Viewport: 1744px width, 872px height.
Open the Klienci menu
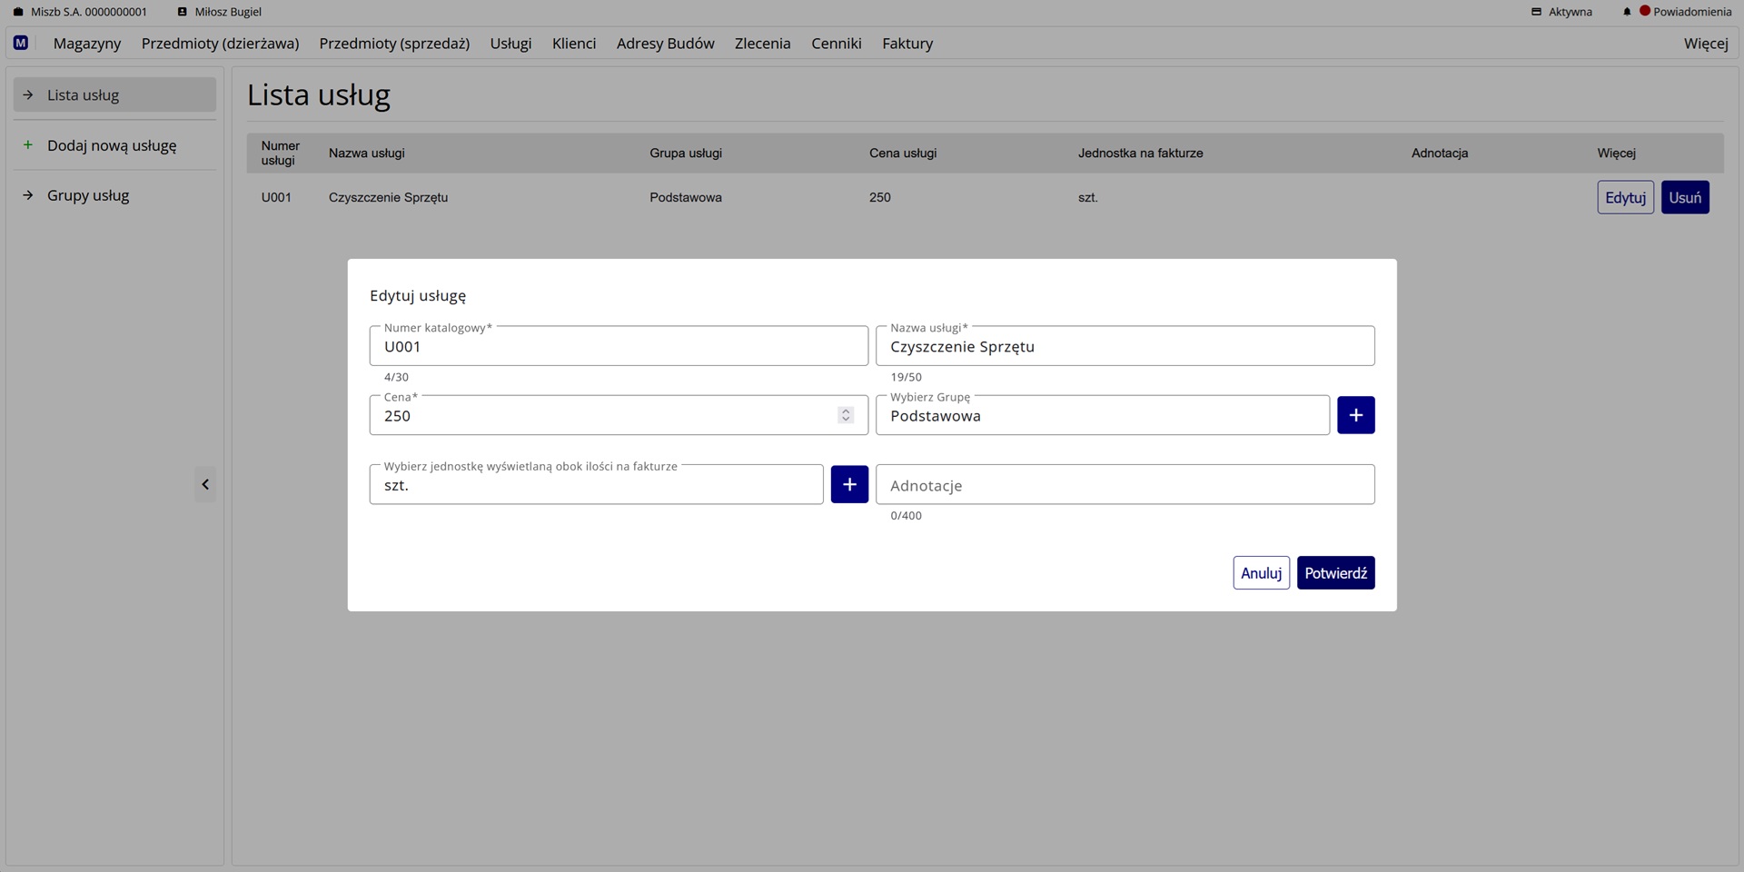pyautogui.click(x=574, y=44)
